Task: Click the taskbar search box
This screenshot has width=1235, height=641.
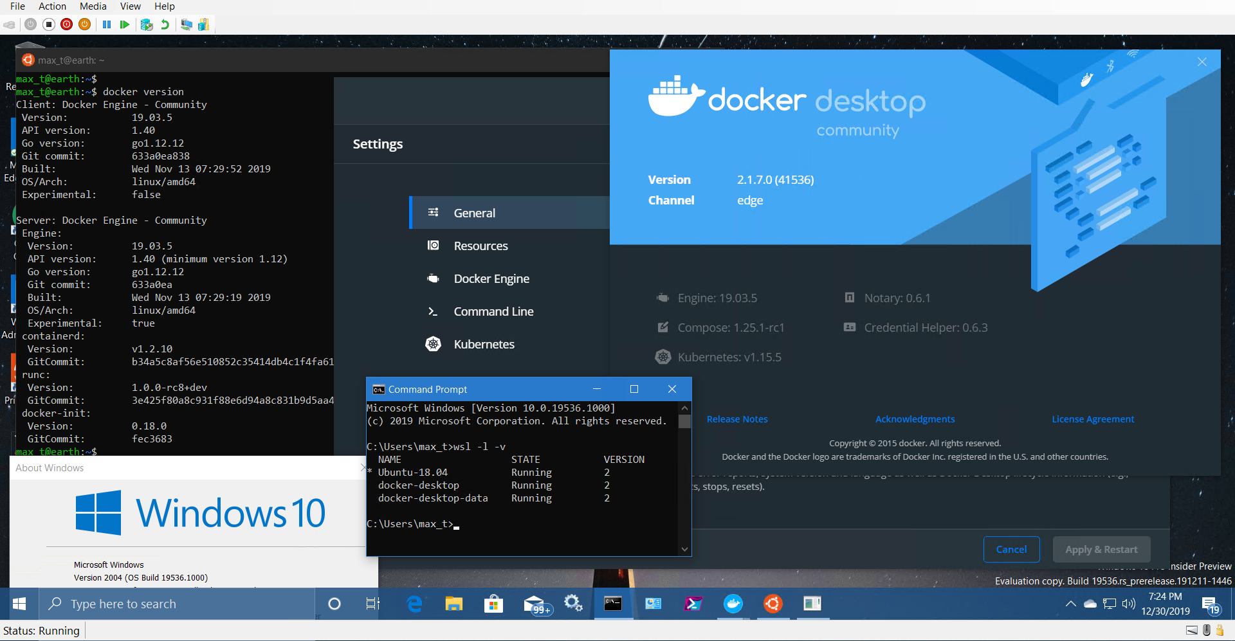Action: [177, 604]
